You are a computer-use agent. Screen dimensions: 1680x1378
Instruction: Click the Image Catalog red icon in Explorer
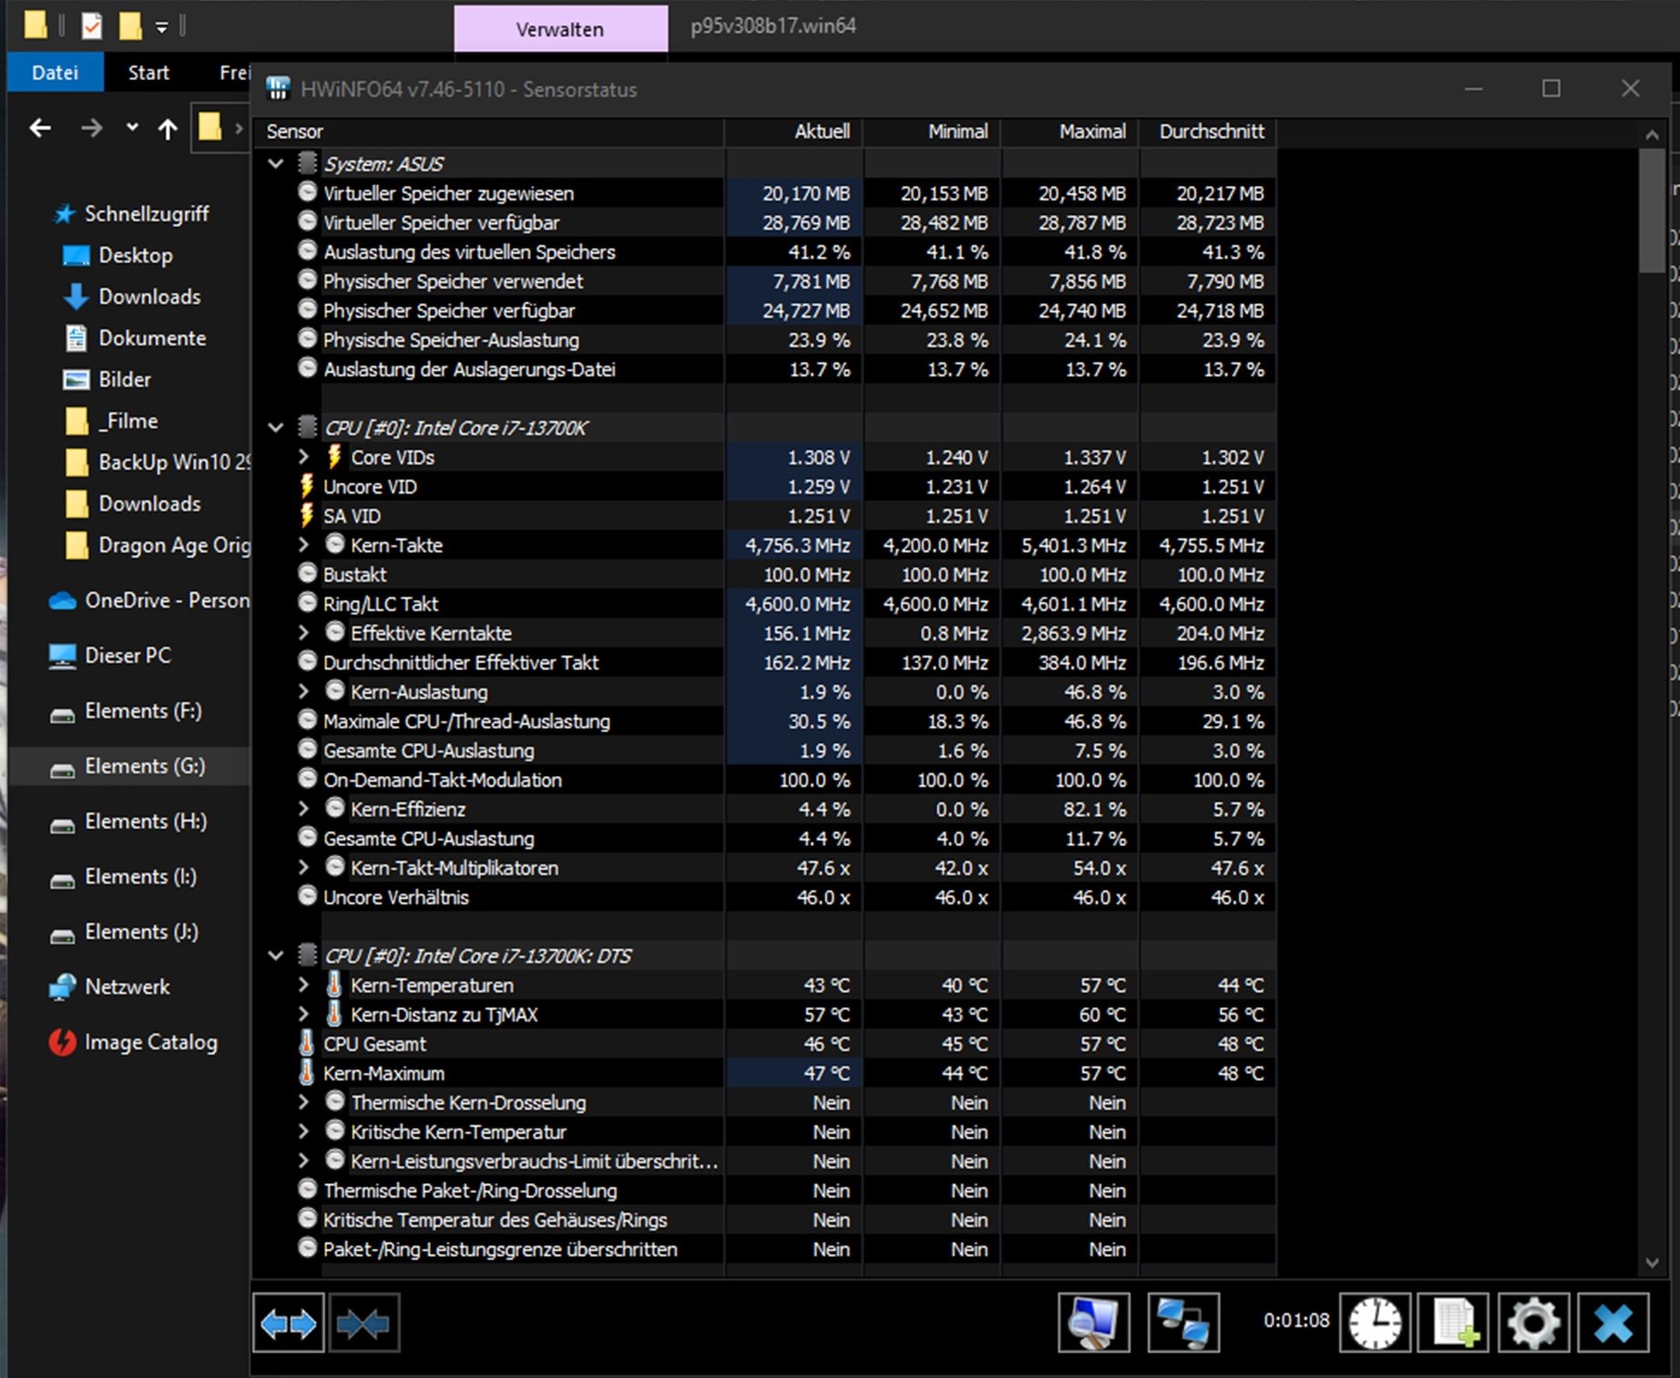[62, 1042]
